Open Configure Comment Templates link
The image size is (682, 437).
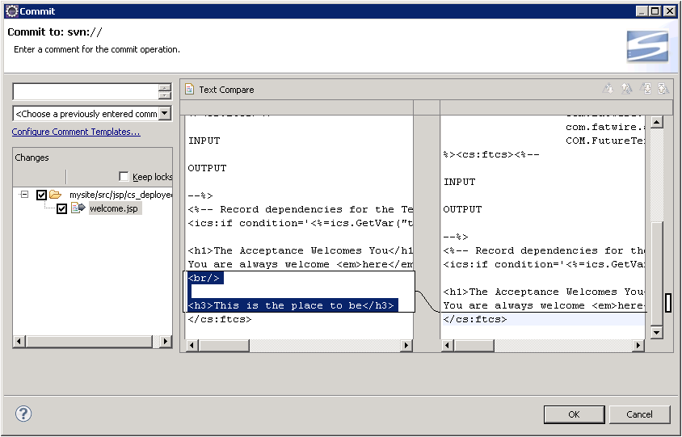coord(76,132)
